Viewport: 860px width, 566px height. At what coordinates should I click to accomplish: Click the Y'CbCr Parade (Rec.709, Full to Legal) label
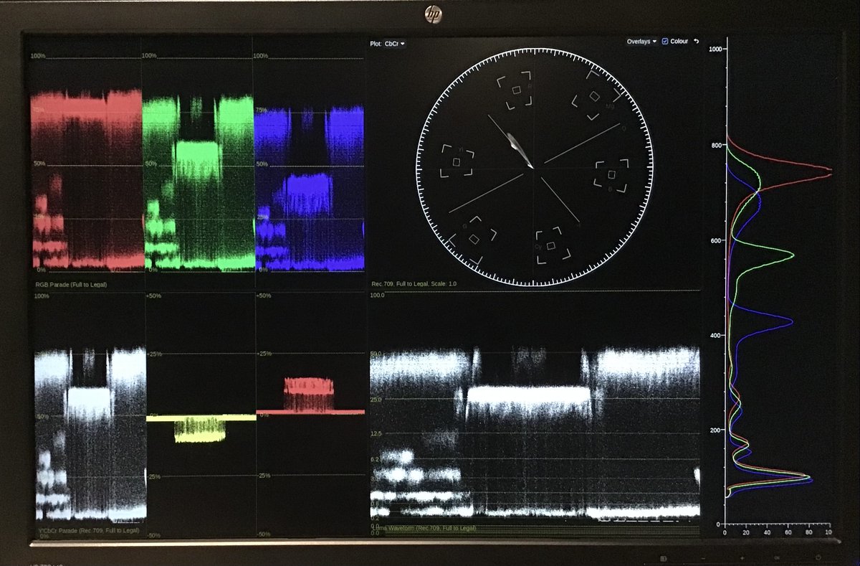pos(88,530)
